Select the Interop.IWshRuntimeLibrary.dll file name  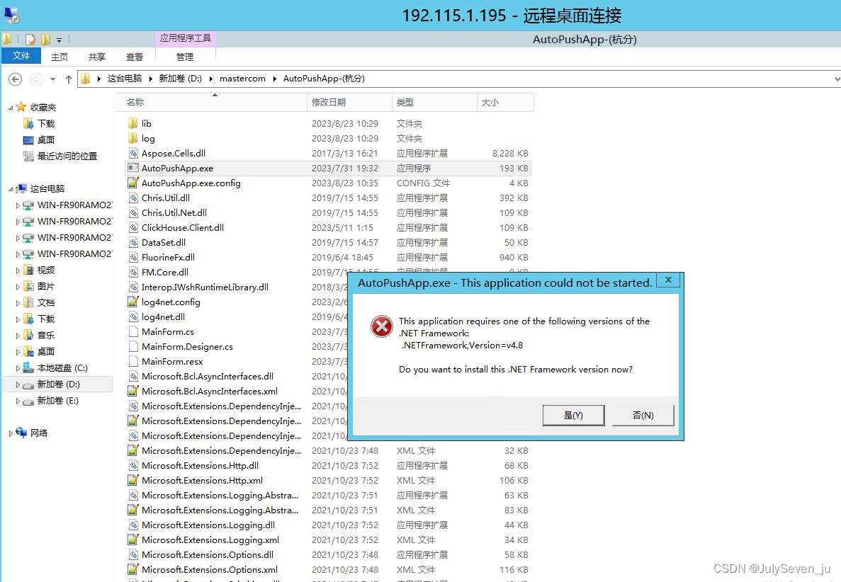click(x=205, y=287)
